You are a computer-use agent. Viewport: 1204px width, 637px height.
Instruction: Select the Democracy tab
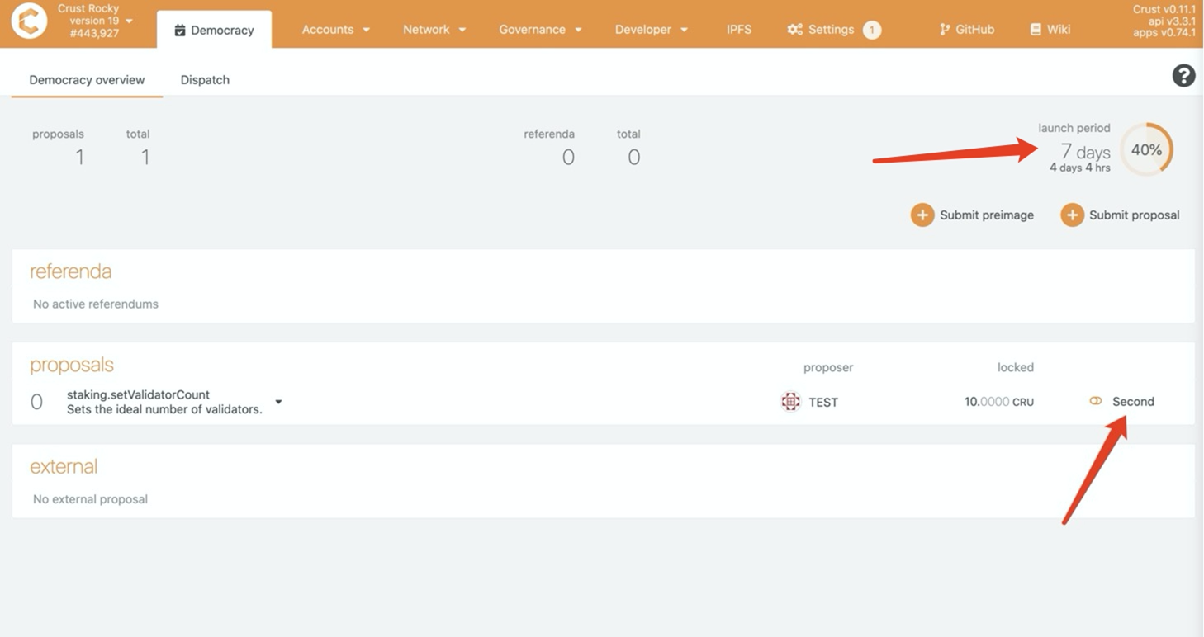(214, 30)
